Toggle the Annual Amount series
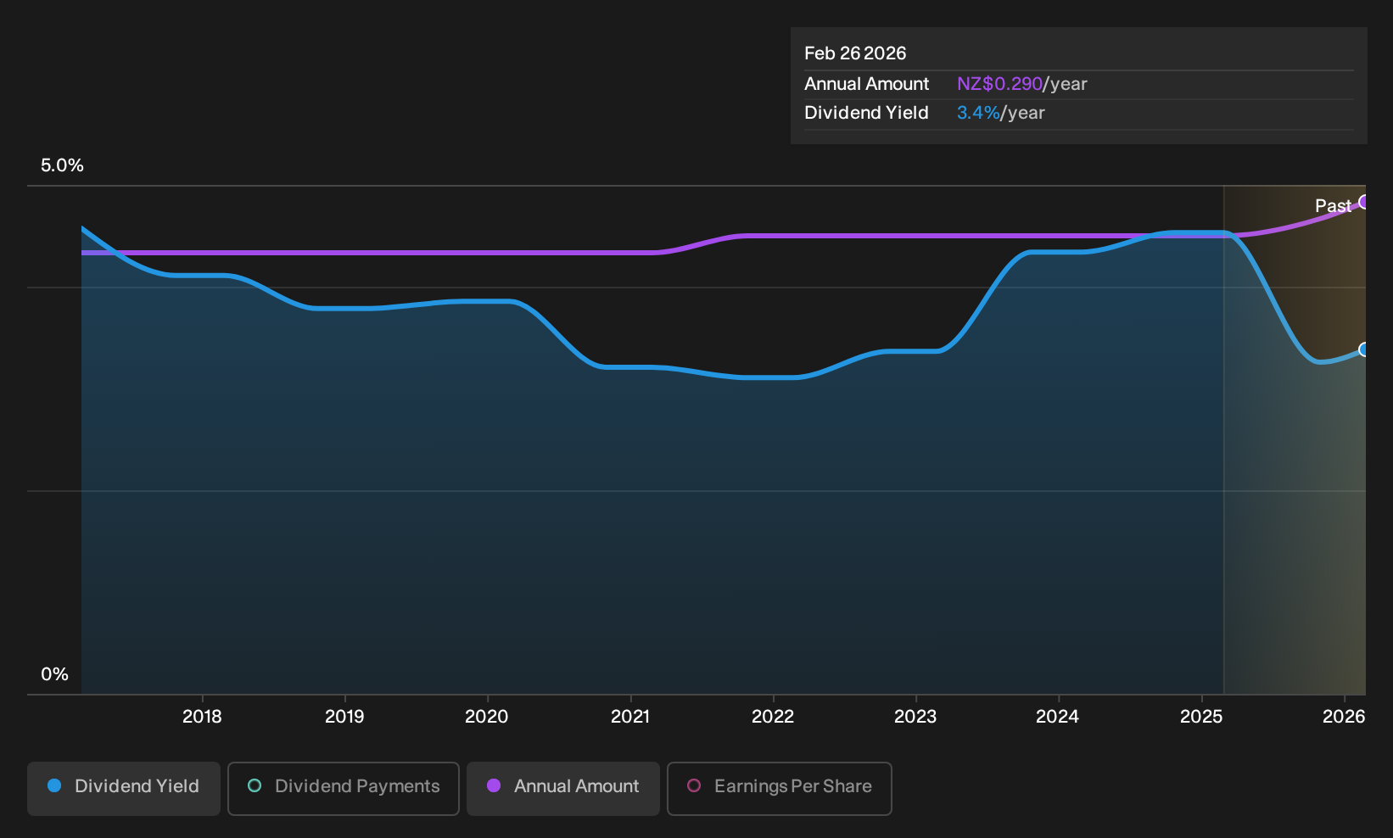This screenshot has width=1393, height=838. tap(563, 789)
